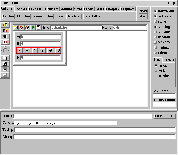Click the red C with pencil icon
178x155 pixels.
pos(27,28)
